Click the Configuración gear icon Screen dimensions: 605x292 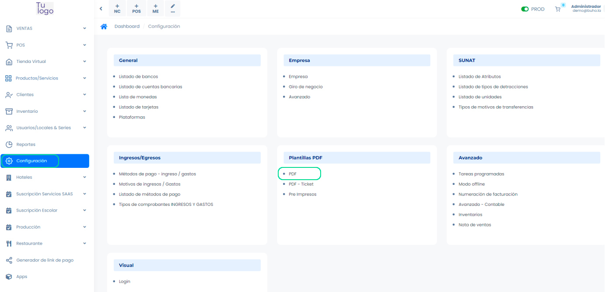[9, 161]
